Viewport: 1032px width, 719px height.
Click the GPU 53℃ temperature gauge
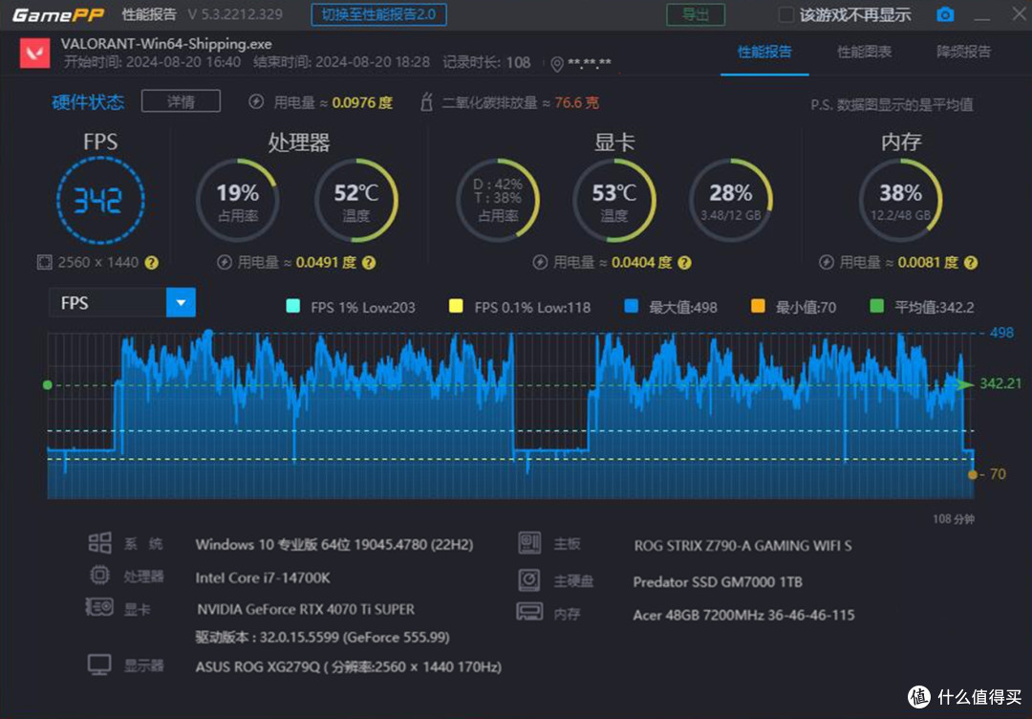[614, 200]
